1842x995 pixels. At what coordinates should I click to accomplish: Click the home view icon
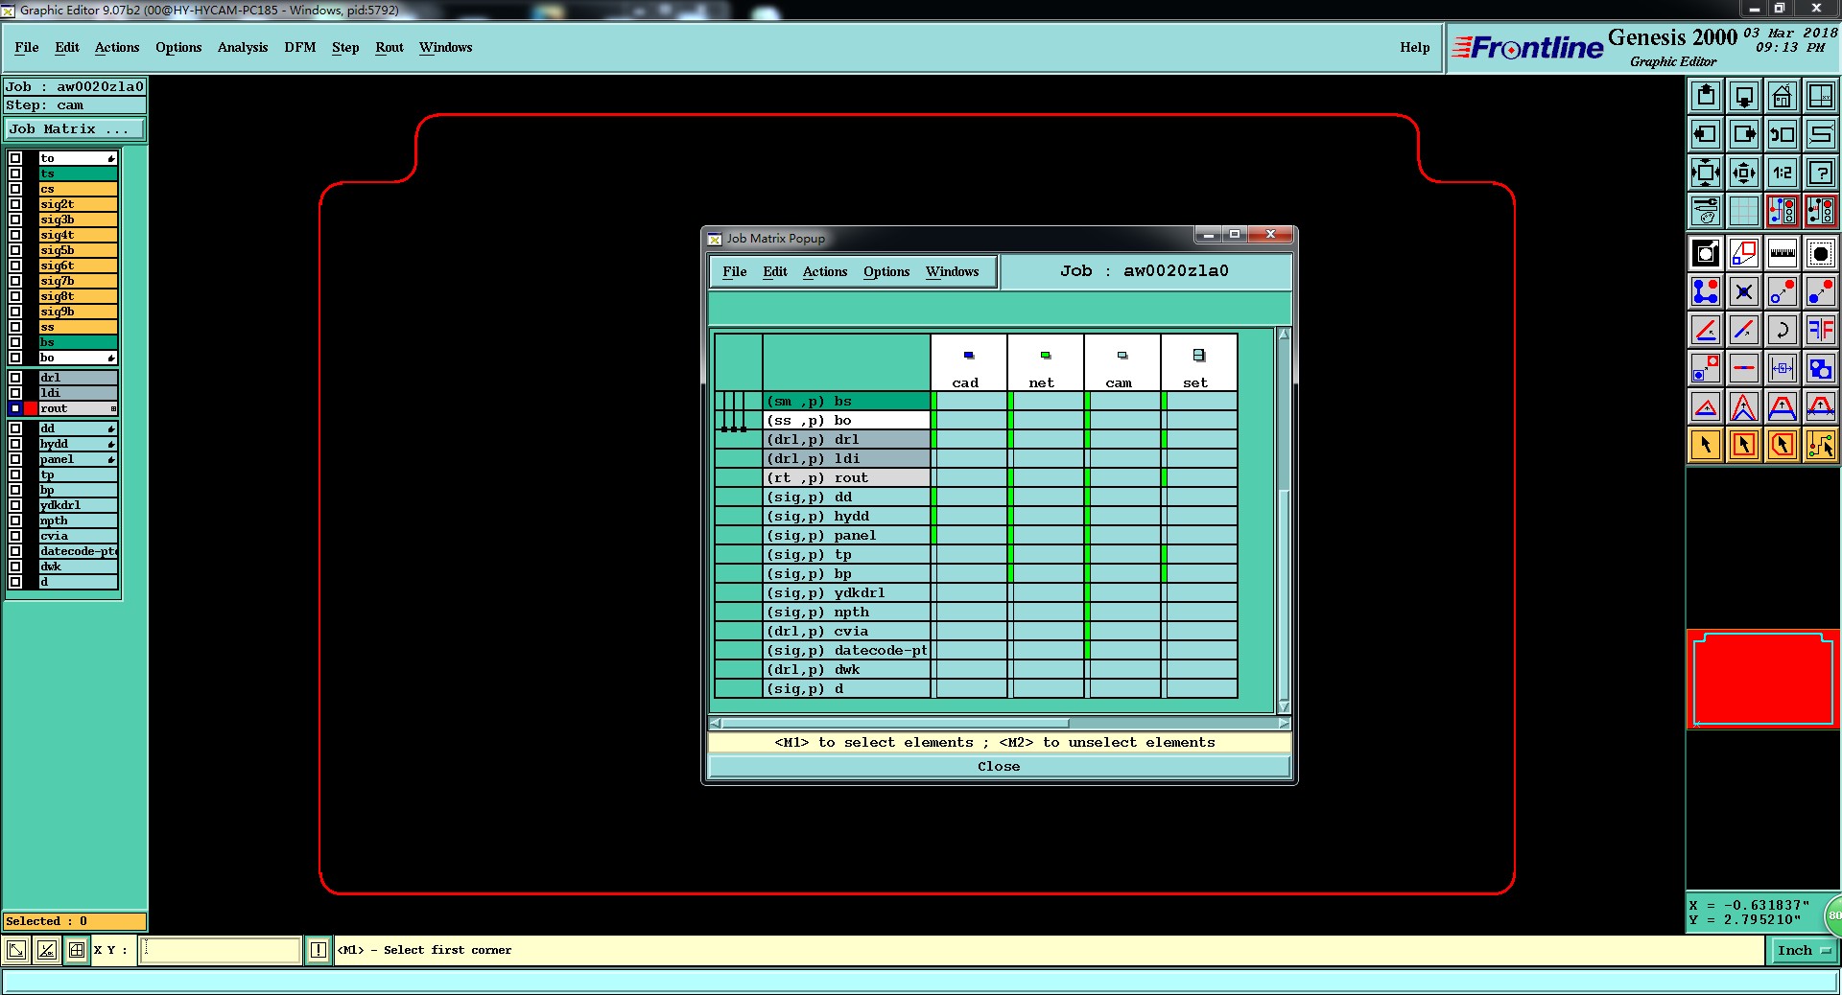1783,96
